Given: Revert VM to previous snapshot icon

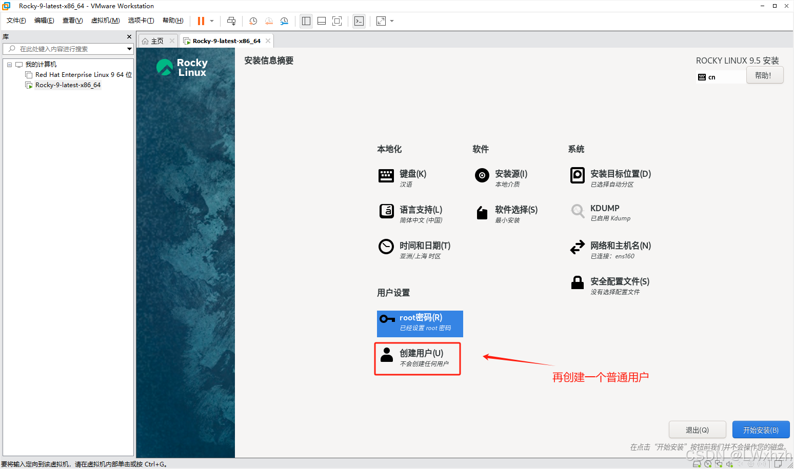Looking at the screenshot, I should [269, 21].
